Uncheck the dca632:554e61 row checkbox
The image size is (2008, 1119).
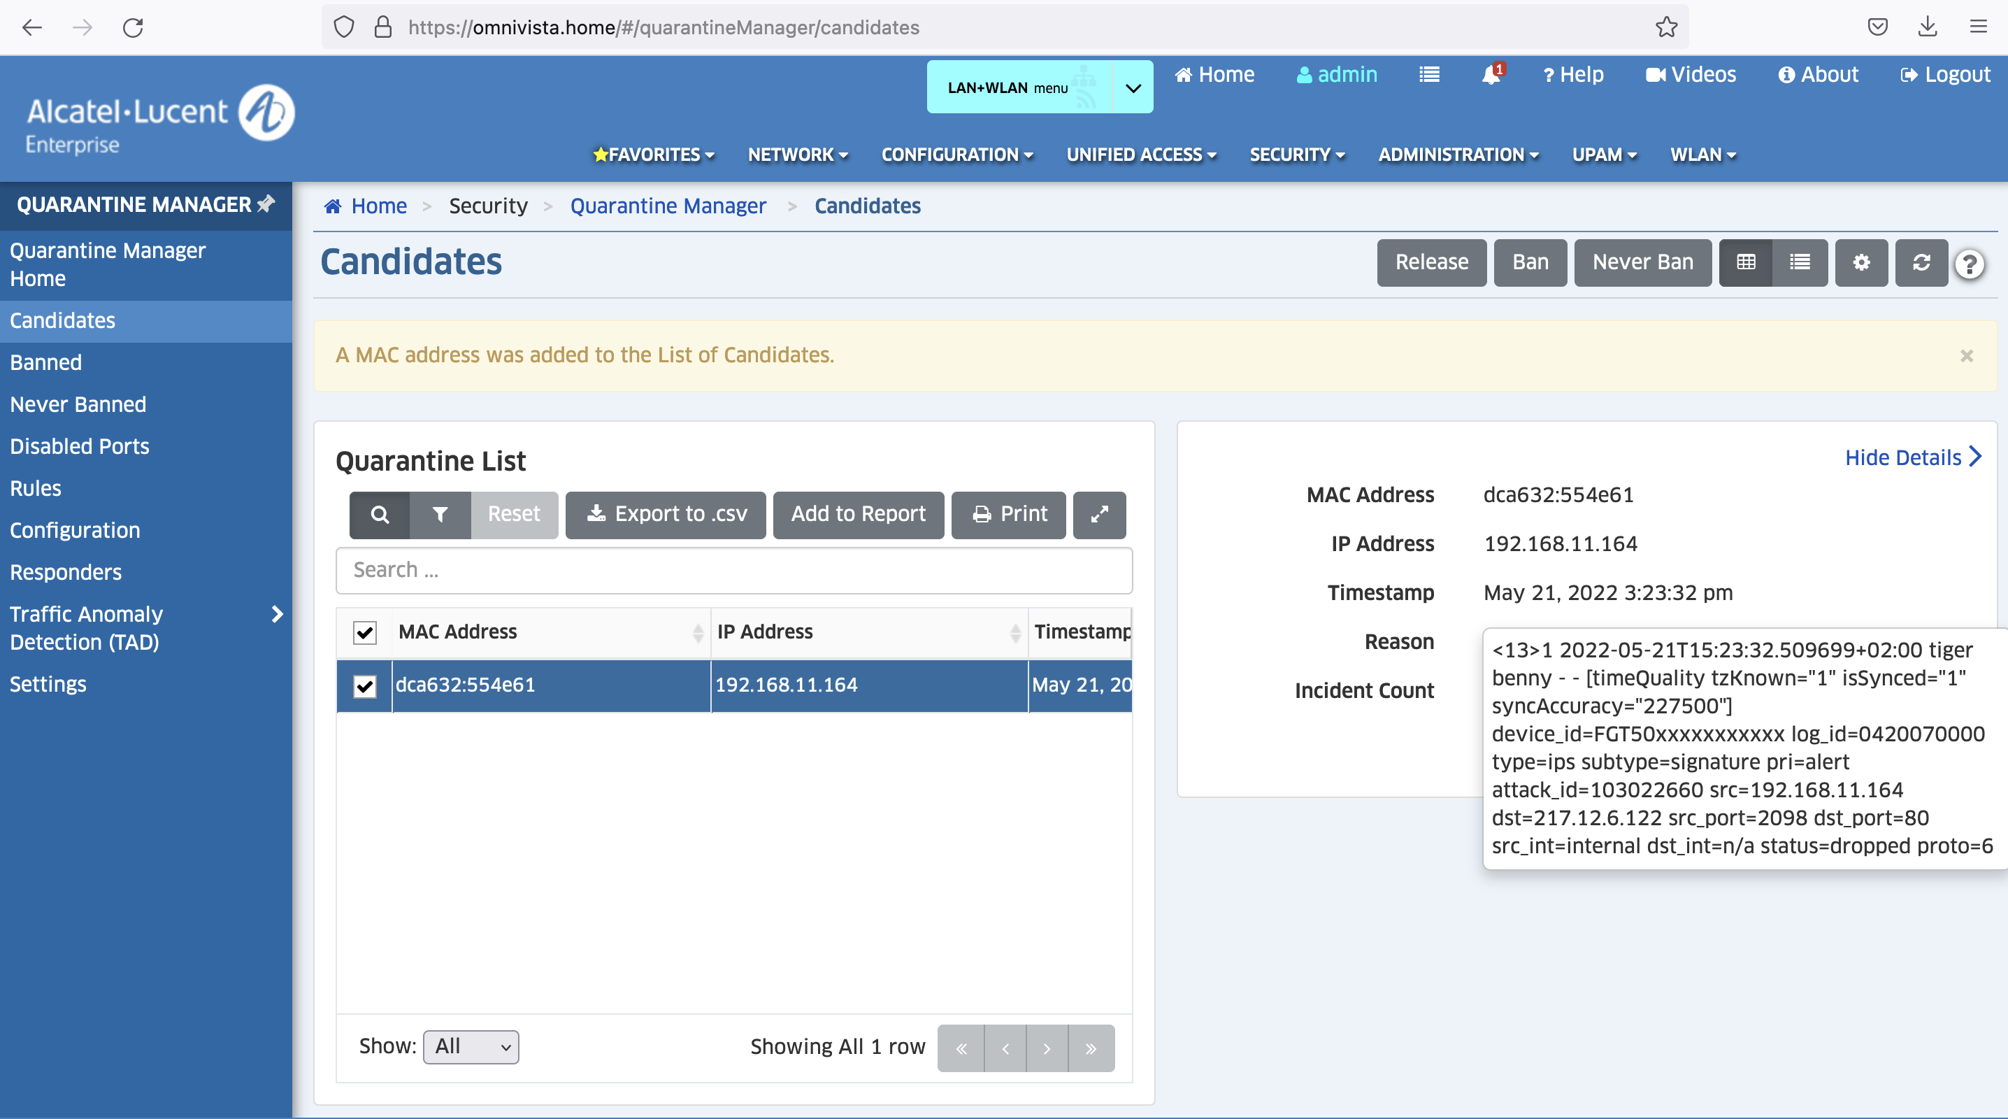364,685
